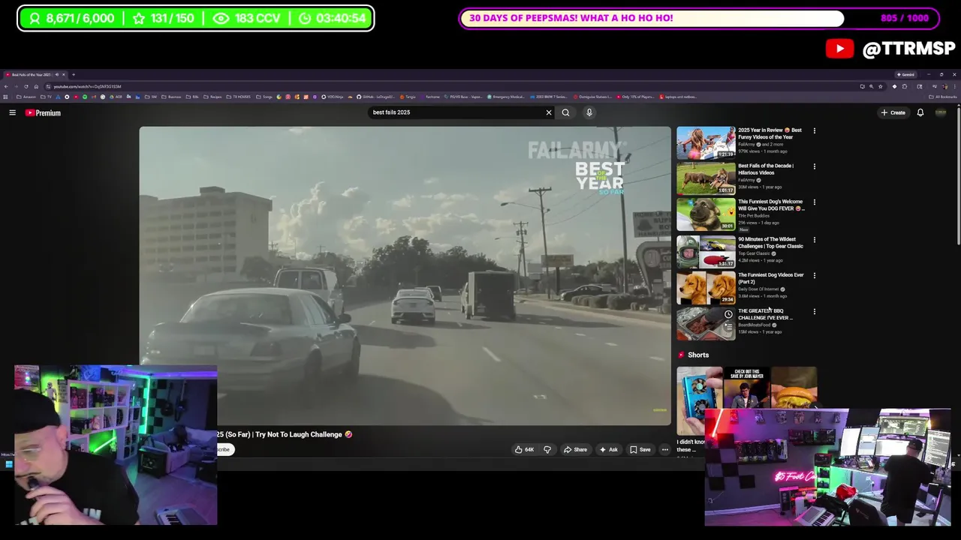Open the browser extensions puzzle icon
The height and width of the screenshot is (540, 961).
point(905,86)
